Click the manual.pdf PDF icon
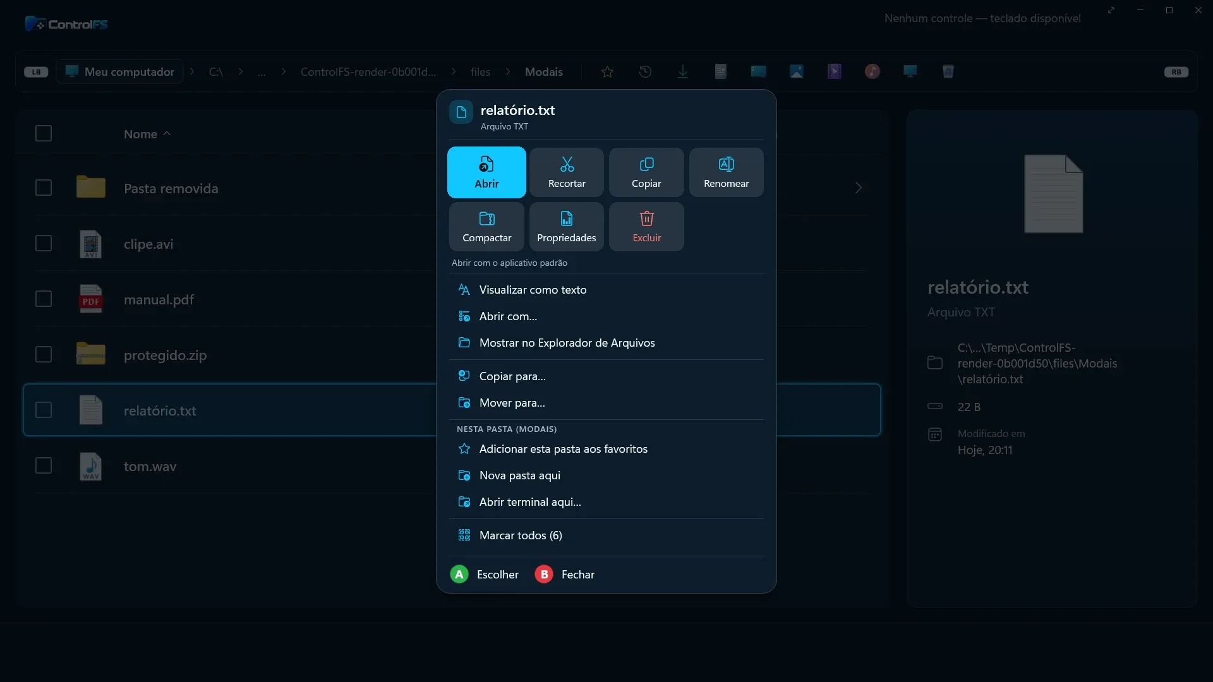The width and height of the screenshot is (1213, 682). pyautogui.click(x=91, y=299)
